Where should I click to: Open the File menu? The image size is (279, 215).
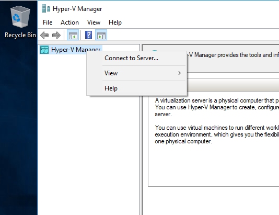(x=48, y=22)
